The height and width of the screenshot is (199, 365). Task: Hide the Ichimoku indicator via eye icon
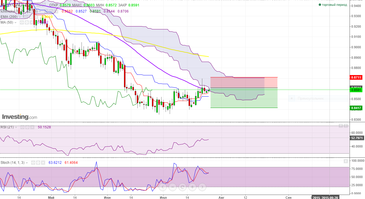[x=47, y=11]
